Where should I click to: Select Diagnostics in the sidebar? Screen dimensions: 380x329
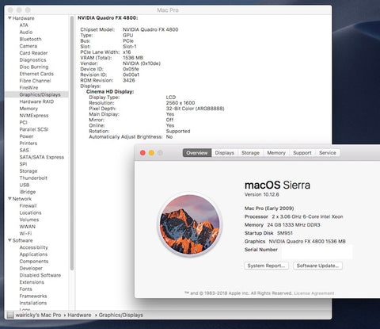[32, 60]
